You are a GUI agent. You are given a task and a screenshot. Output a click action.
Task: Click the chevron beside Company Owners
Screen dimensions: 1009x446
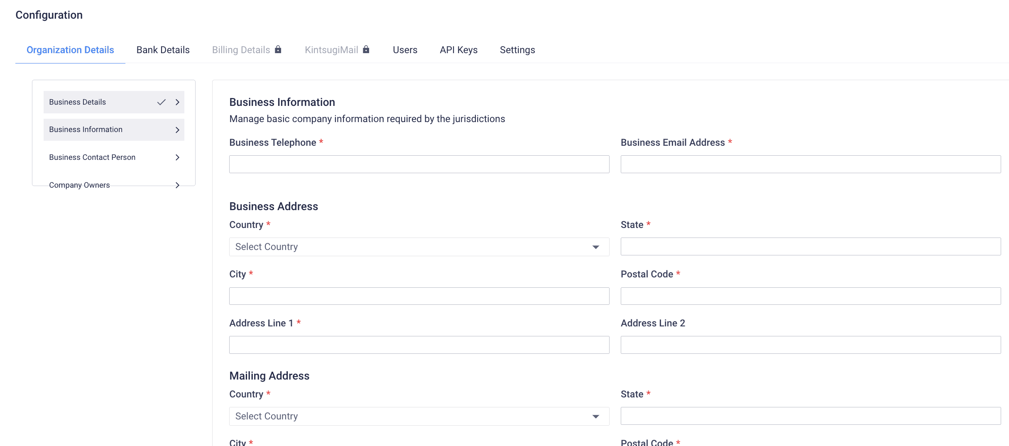(x=177, y=185)
